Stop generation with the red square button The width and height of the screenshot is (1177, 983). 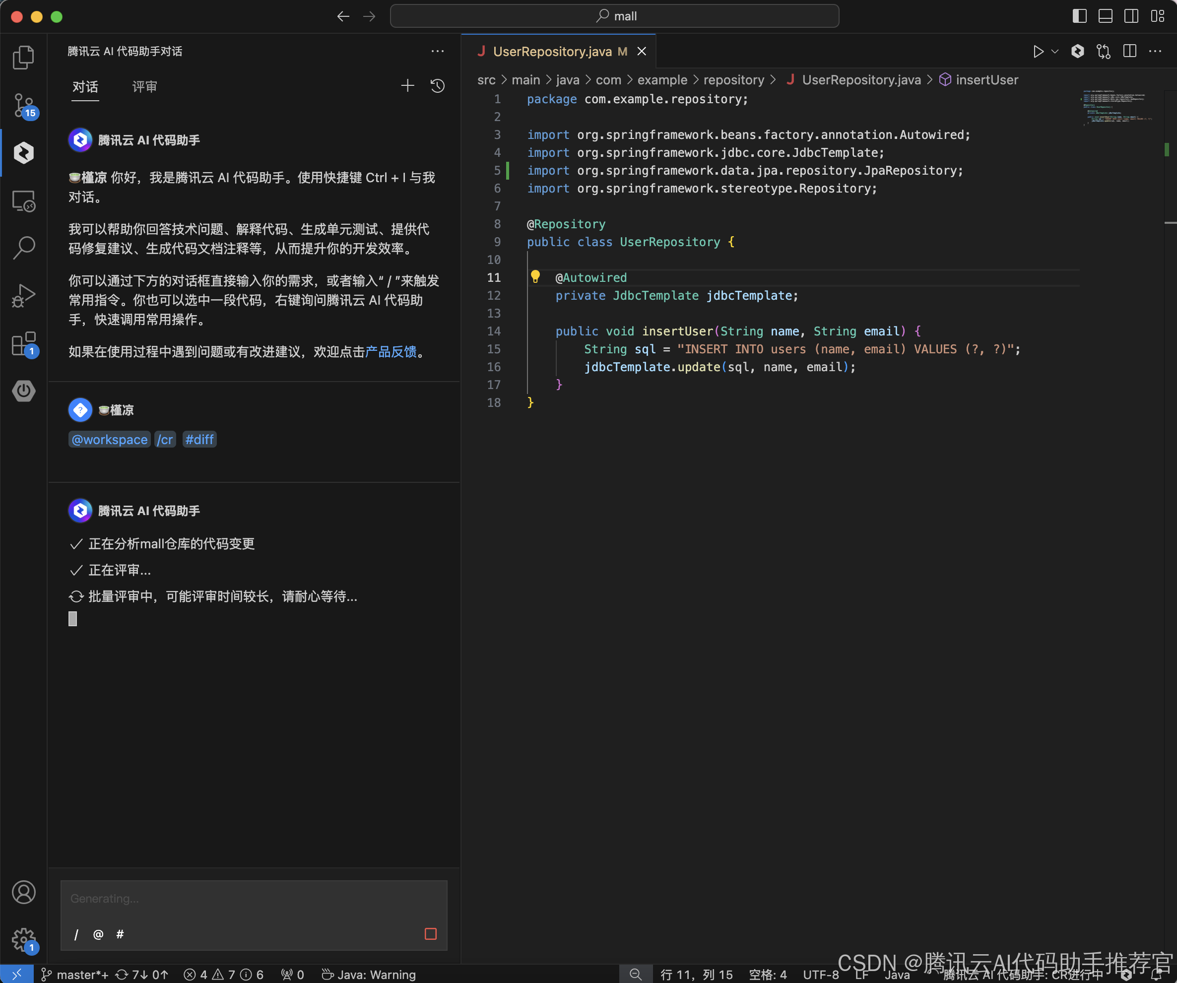pyautogui.click(x=430, y=934)
